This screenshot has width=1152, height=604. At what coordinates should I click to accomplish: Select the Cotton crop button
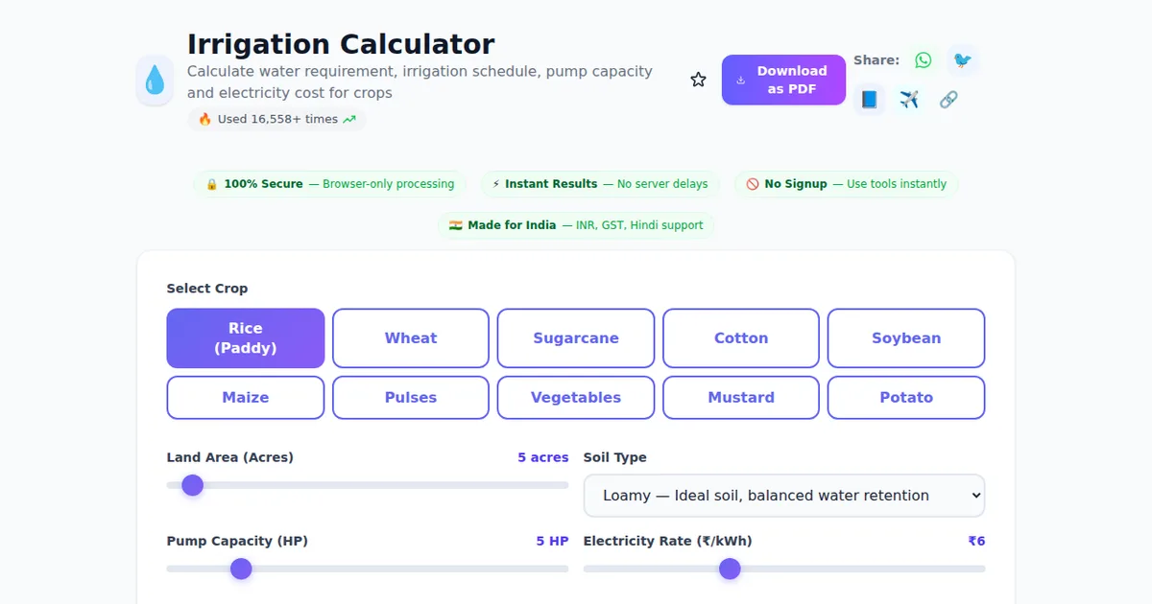(x=741, y=338)
